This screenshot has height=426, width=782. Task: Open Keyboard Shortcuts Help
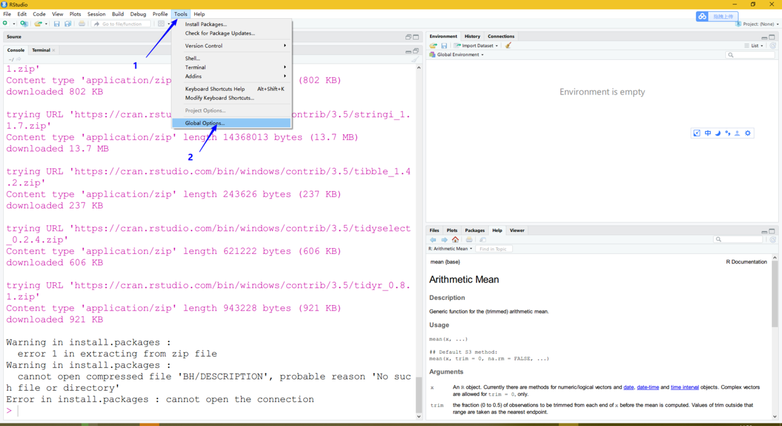point(232,89)
